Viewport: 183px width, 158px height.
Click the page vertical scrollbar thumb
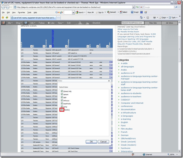[179, 49]
